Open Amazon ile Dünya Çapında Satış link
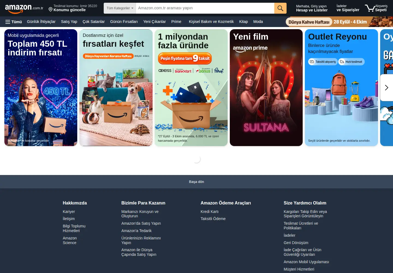This screenshot has width=393, height=273. click(139, 252)
